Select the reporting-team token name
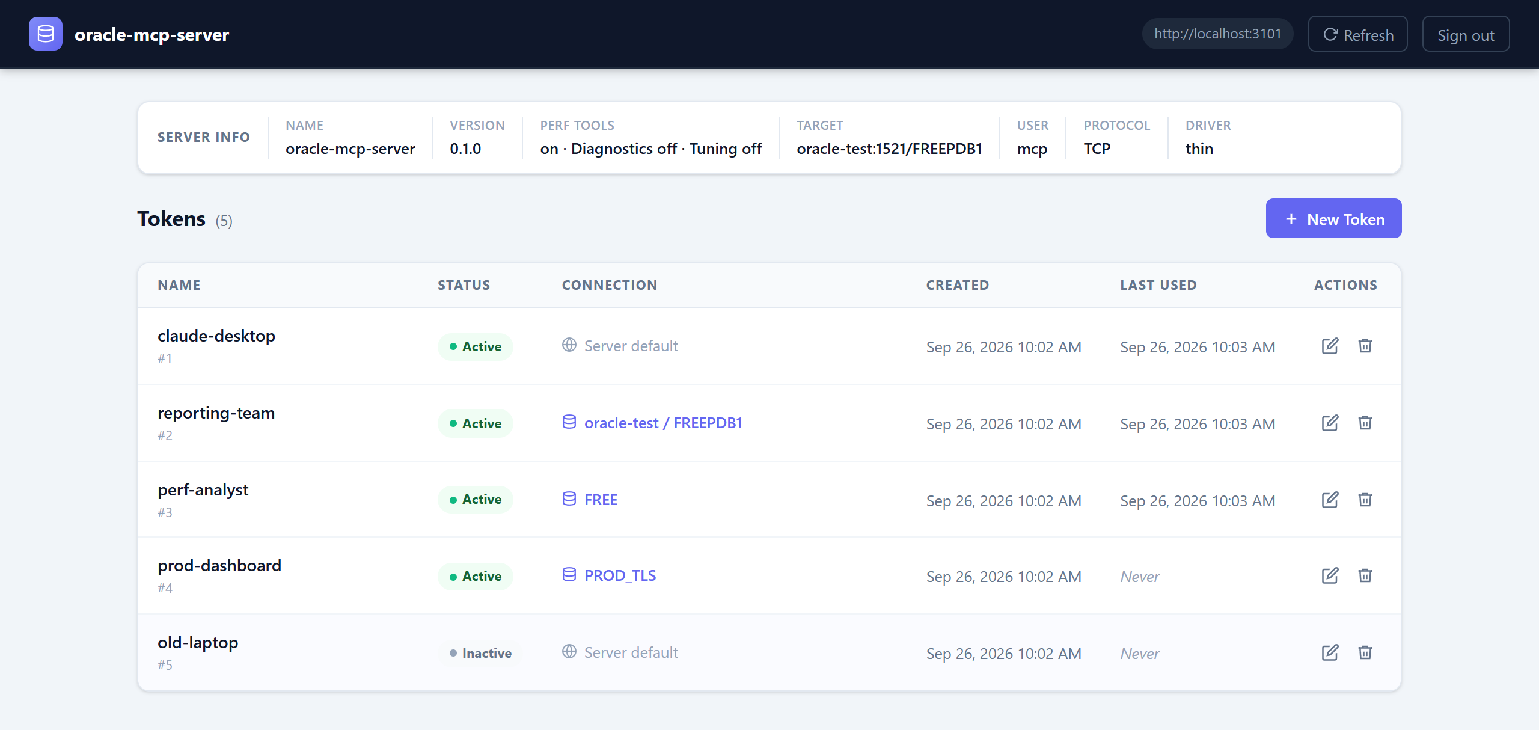1539x730 pixels. [x=216, y=413]
